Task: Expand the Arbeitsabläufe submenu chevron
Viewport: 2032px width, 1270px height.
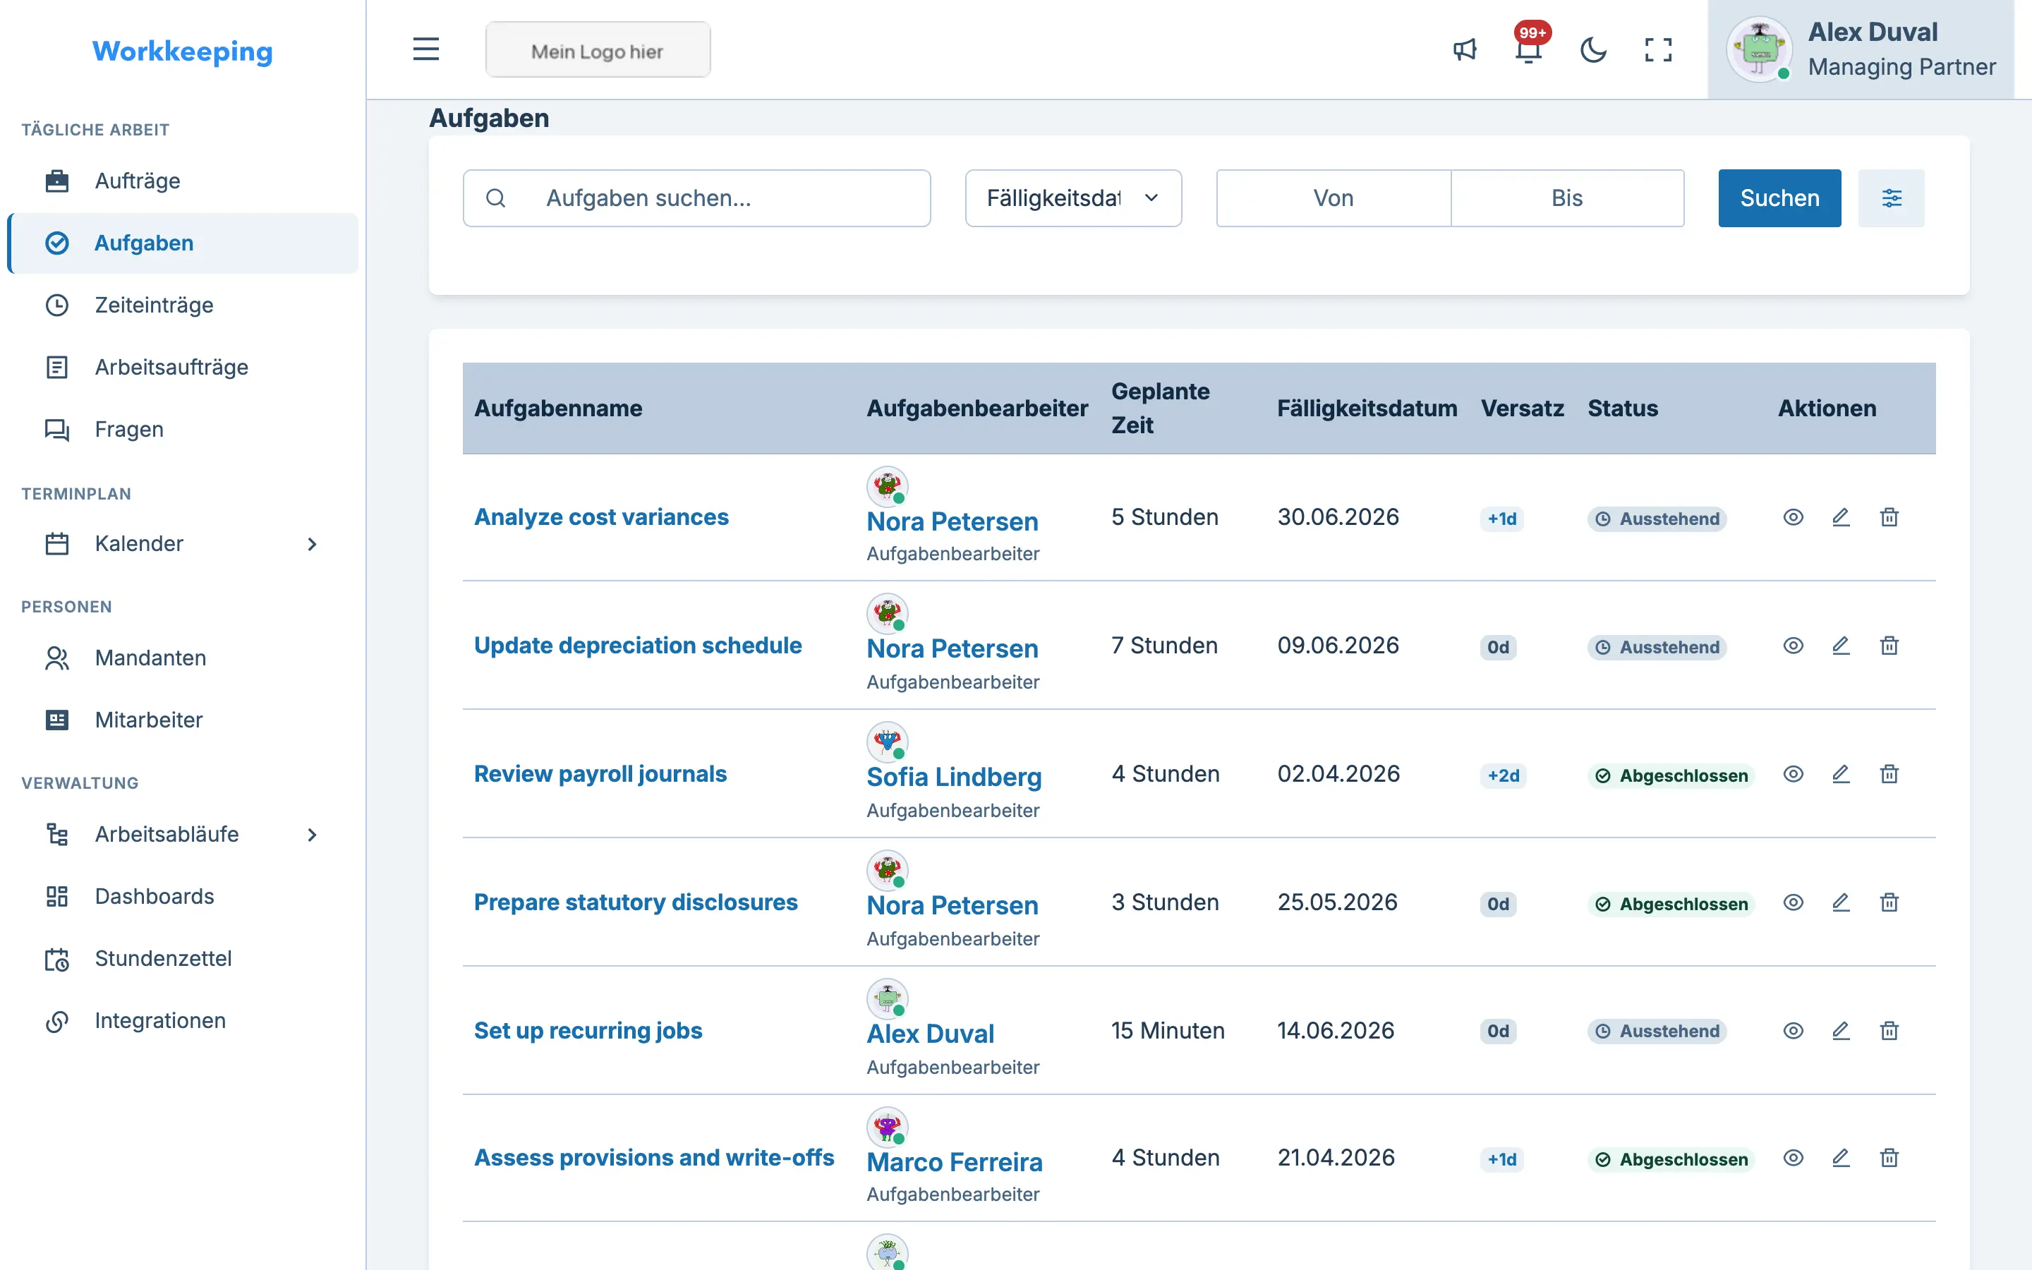Action: (x=312, y=835)
